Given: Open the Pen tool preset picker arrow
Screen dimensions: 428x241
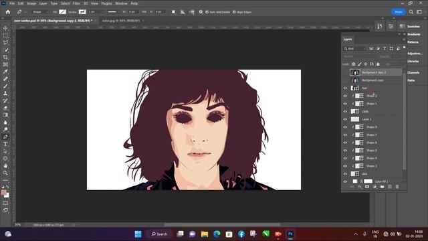Looking at the screenshot, I should (25, 12).
